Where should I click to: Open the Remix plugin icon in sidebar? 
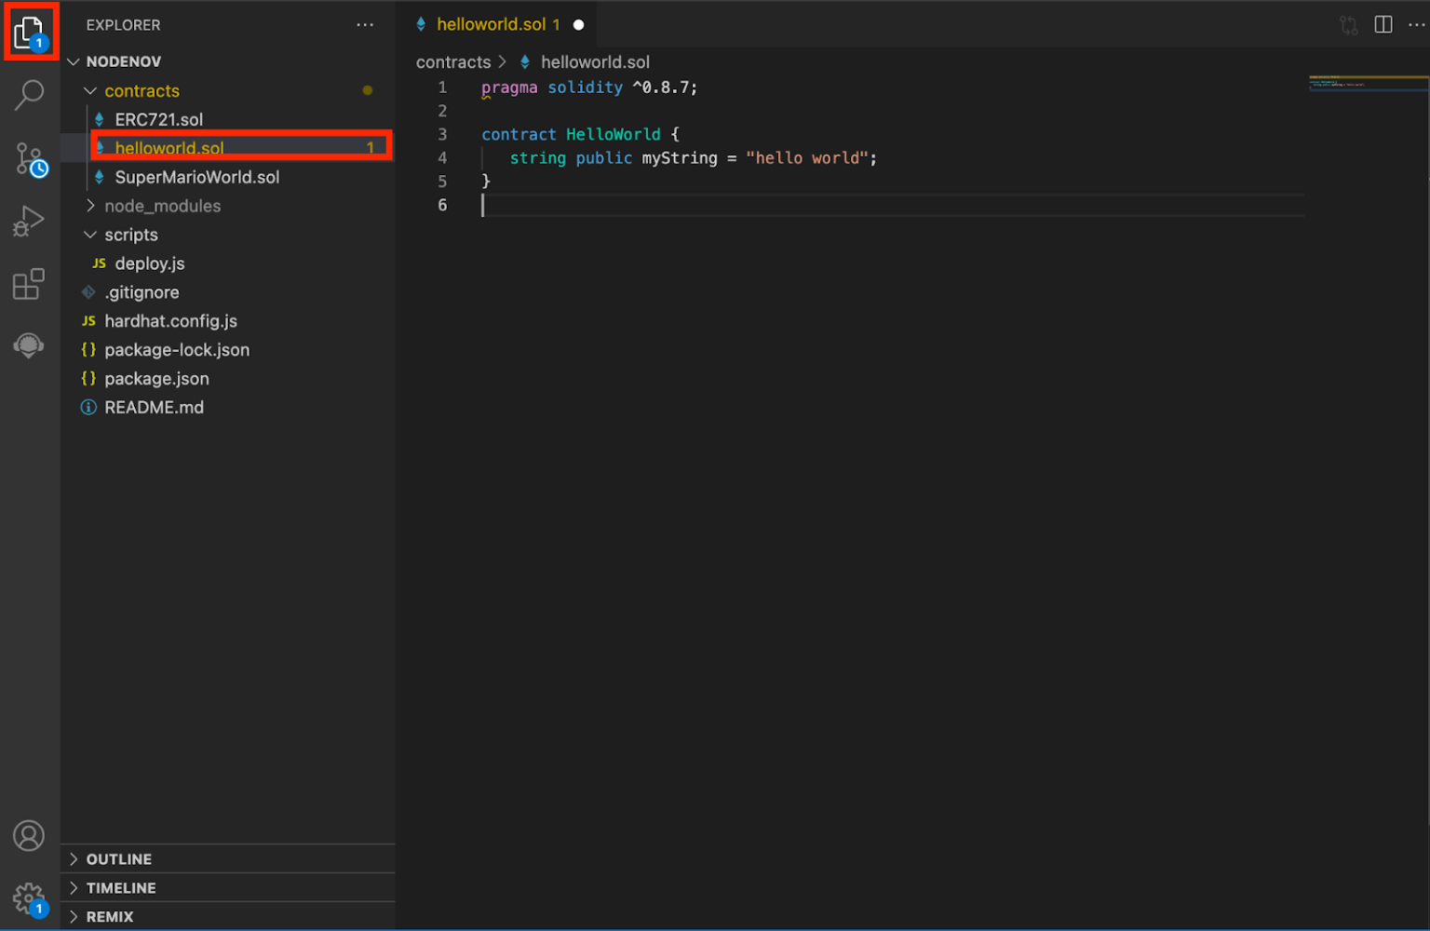coord(28,344)
